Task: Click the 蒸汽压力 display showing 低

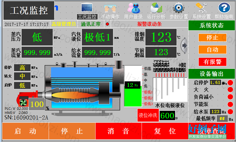Action: (x=37, y=37)
